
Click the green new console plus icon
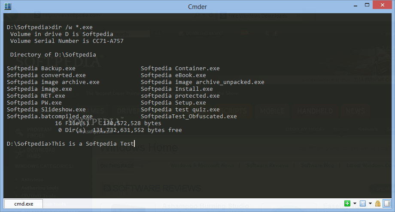347,203
